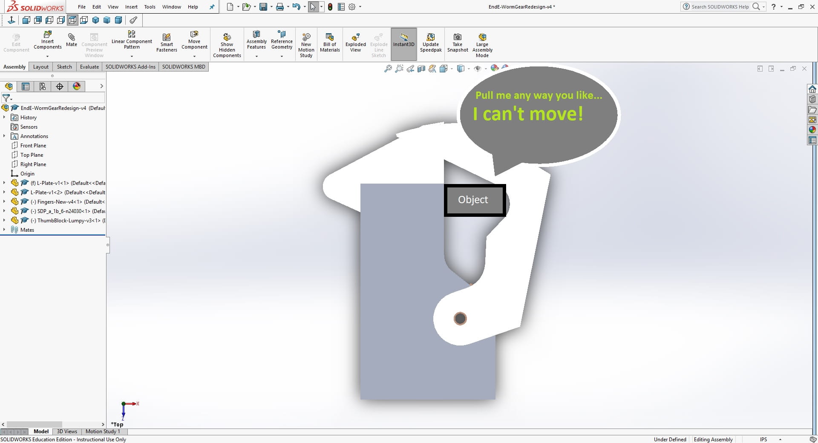Viewport: 818px width, 443px height.
Task: Open the PropertyManager tab icon
Action: (x=26, y=86)
